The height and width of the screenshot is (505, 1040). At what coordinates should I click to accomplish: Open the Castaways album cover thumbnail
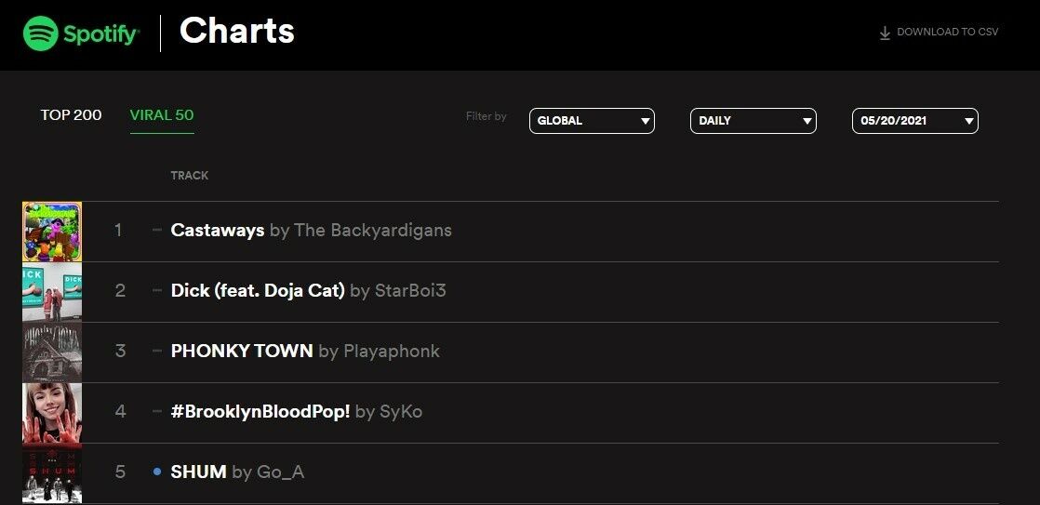tap(52, 232)
